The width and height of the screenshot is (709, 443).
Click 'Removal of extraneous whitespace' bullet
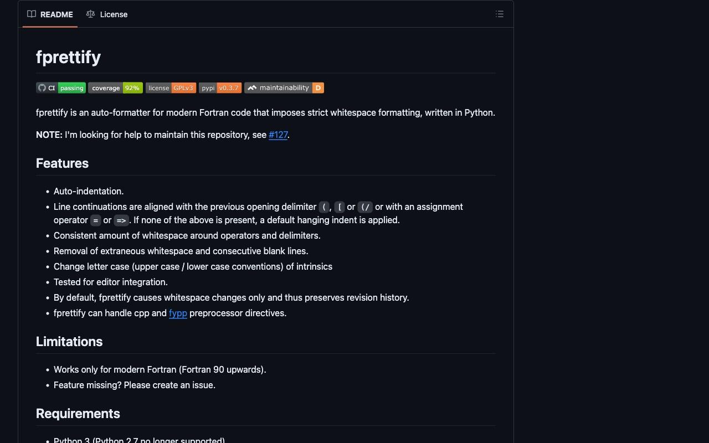pyautogui.click(x=181, y=251)
